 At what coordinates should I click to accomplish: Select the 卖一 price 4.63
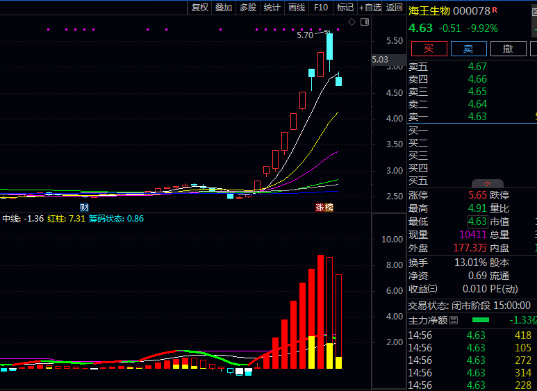coord(477,117)
